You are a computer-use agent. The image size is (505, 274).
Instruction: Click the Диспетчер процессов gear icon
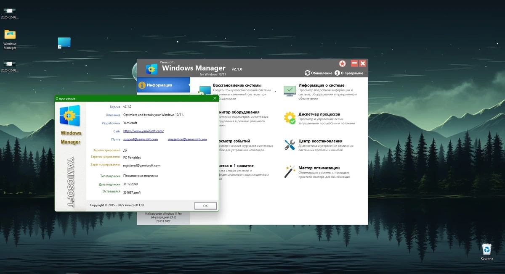tap(290, 118)
